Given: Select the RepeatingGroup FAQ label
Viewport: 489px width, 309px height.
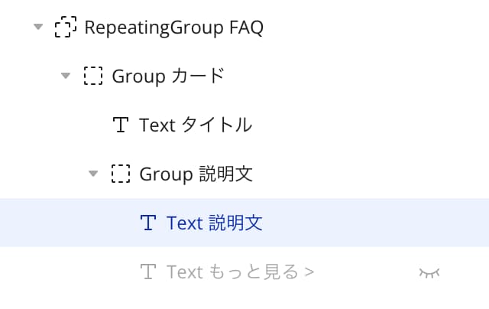Looking at the screenshot, I should click(x=174, y=28).
